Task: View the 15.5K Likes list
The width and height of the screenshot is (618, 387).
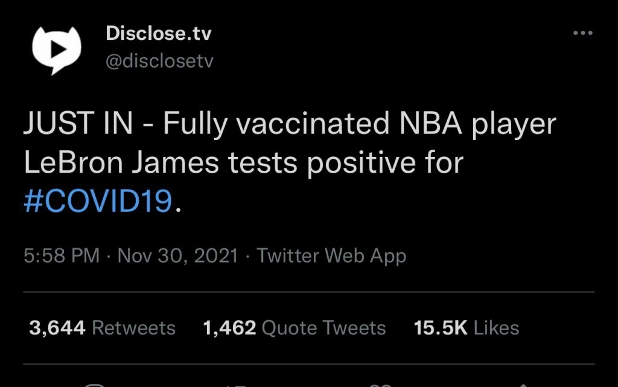Action: 466,328
